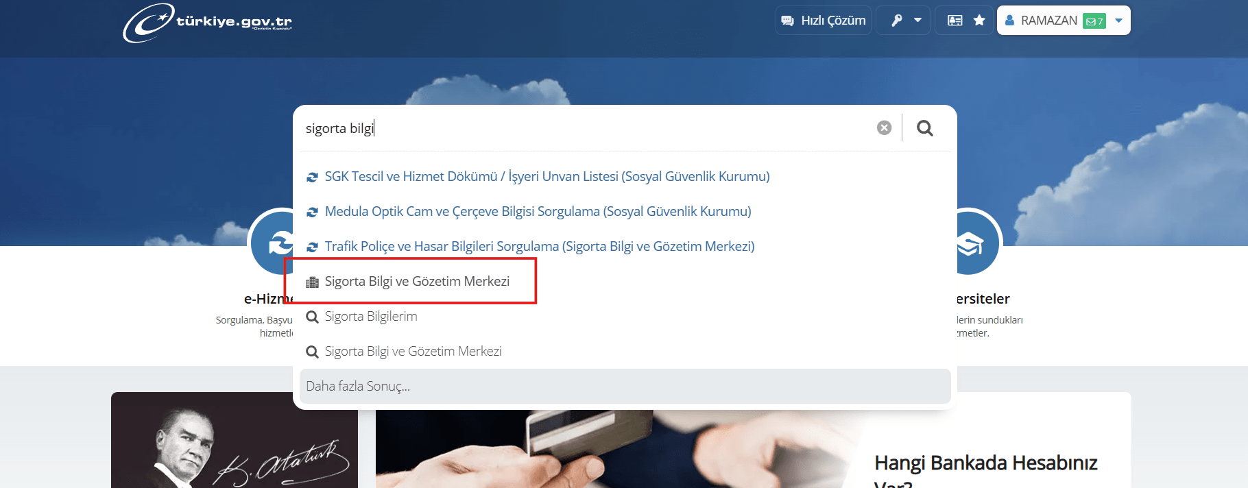Click the key icon in header
Image resolution: width=1248 pixels, height=488 pixels.
[x=896, y=21]
